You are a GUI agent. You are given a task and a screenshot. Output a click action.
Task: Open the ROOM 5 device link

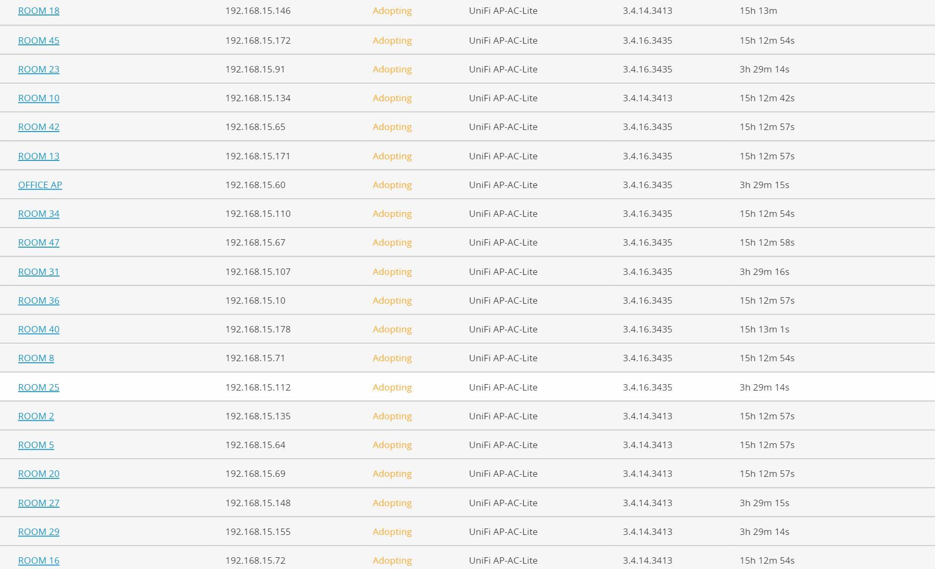tap(36, 445)
